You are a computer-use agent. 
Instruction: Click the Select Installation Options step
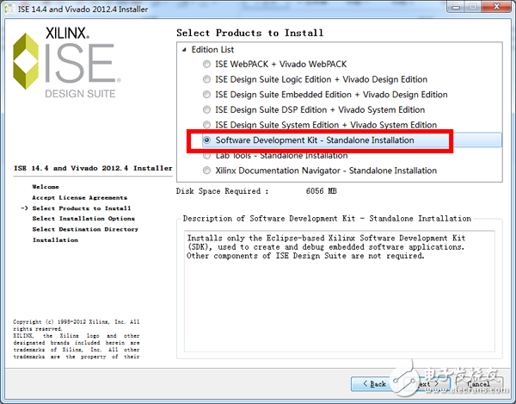pyautogui.click(x=83, y=219)
